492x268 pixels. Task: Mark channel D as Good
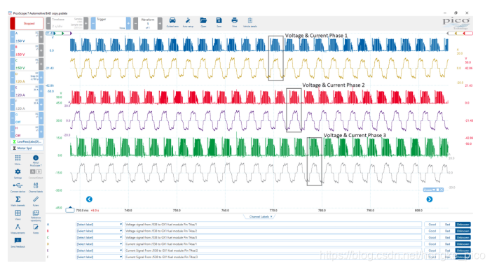pyautogui.click(x=432, y=244)
